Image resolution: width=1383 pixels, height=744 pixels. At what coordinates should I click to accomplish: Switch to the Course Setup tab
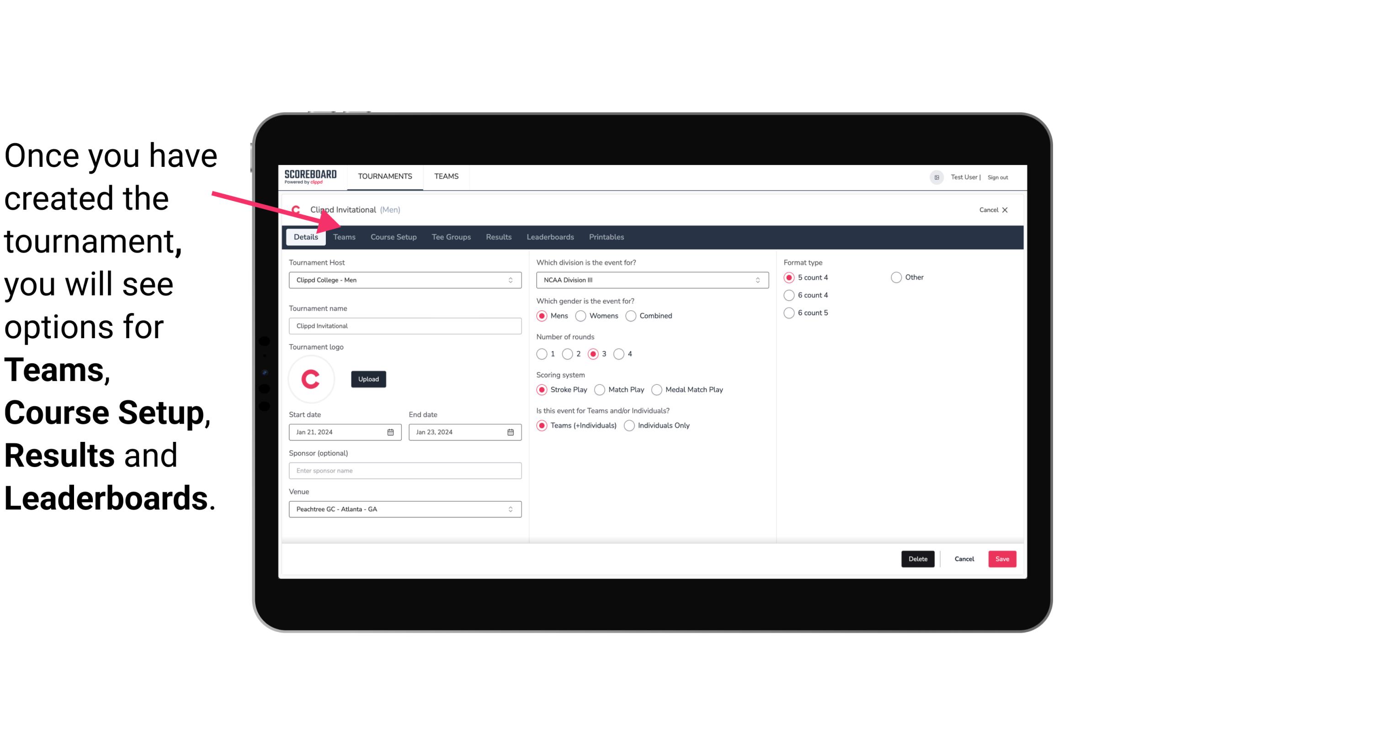tap(393, 237)
